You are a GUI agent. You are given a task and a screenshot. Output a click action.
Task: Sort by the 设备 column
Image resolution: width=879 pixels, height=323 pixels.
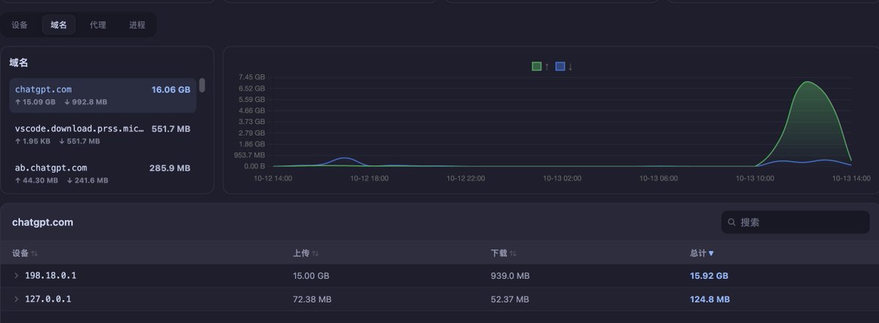coord(25,253)
